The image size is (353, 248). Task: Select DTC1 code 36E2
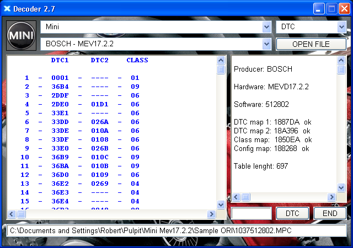tap(60, 184)
